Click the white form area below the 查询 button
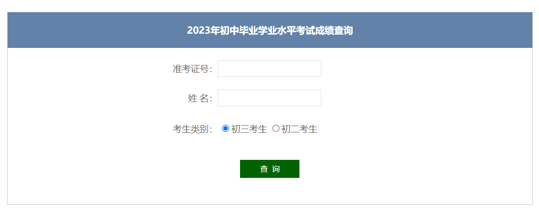This screenshot has width=539, height=213. (269, 192)
